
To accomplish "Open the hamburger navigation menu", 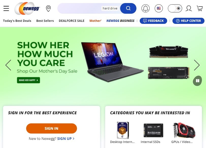I will point(6,8).
